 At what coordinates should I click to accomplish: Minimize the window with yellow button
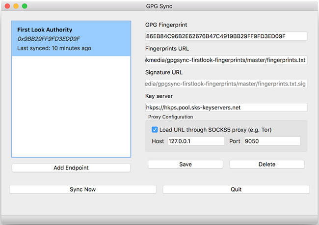(x=16, y=6)
